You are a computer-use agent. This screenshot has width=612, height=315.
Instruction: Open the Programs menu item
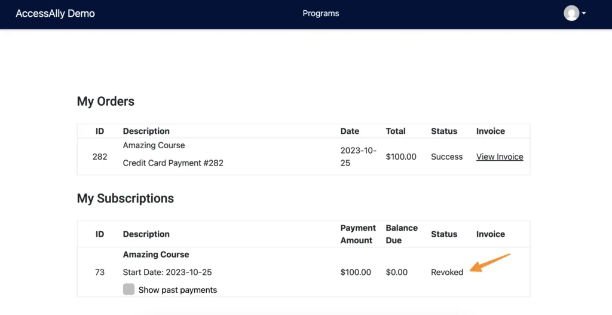click(320, 13)
